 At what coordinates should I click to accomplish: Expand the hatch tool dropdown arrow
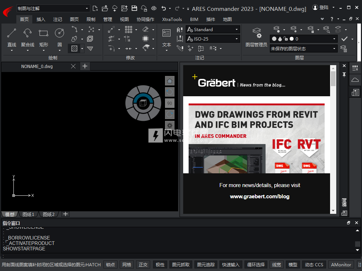(x=82, y=48)
